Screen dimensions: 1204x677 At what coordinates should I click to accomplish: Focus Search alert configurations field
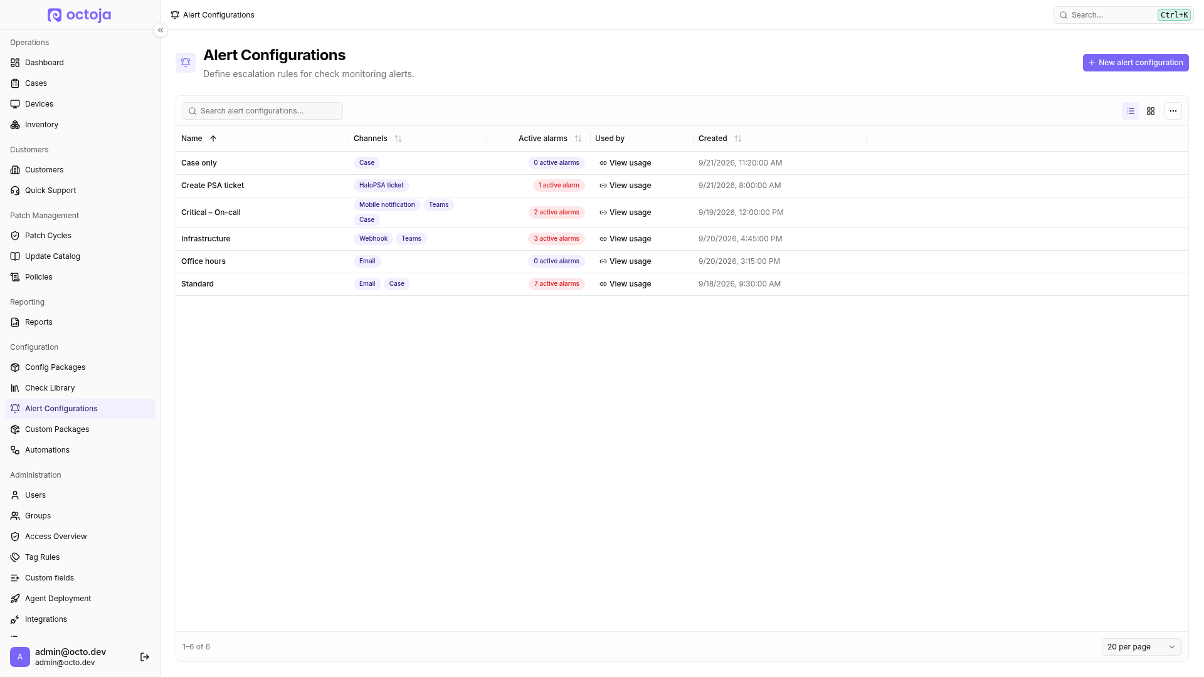pyautogui.click(x=263, y=111)
